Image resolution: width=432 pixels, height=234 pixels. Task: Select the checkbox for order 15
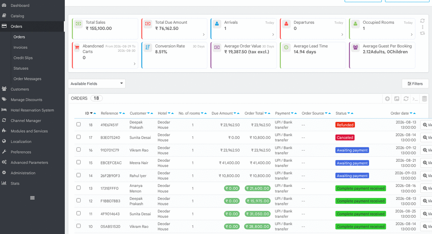pos(78,162)
